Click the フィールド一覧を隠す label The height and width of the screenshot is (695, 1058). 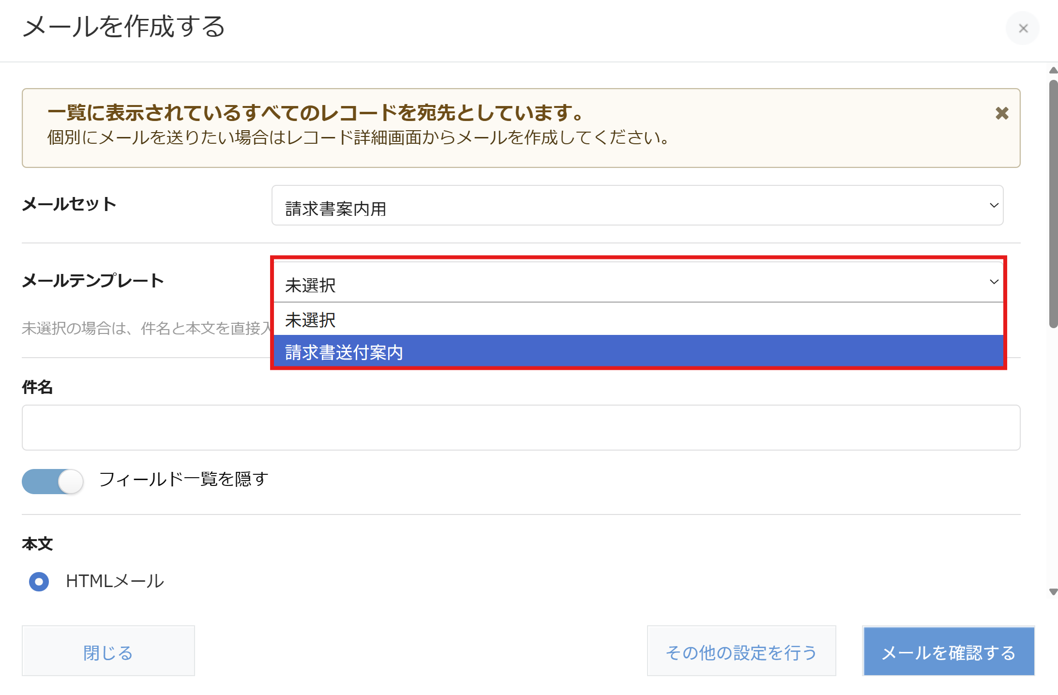184,479
